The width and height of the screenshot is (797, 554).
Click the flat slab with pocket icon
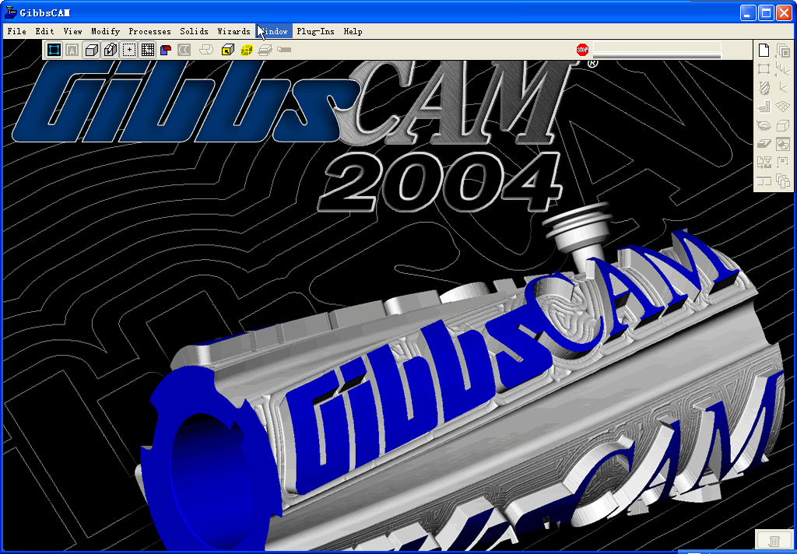764,144
